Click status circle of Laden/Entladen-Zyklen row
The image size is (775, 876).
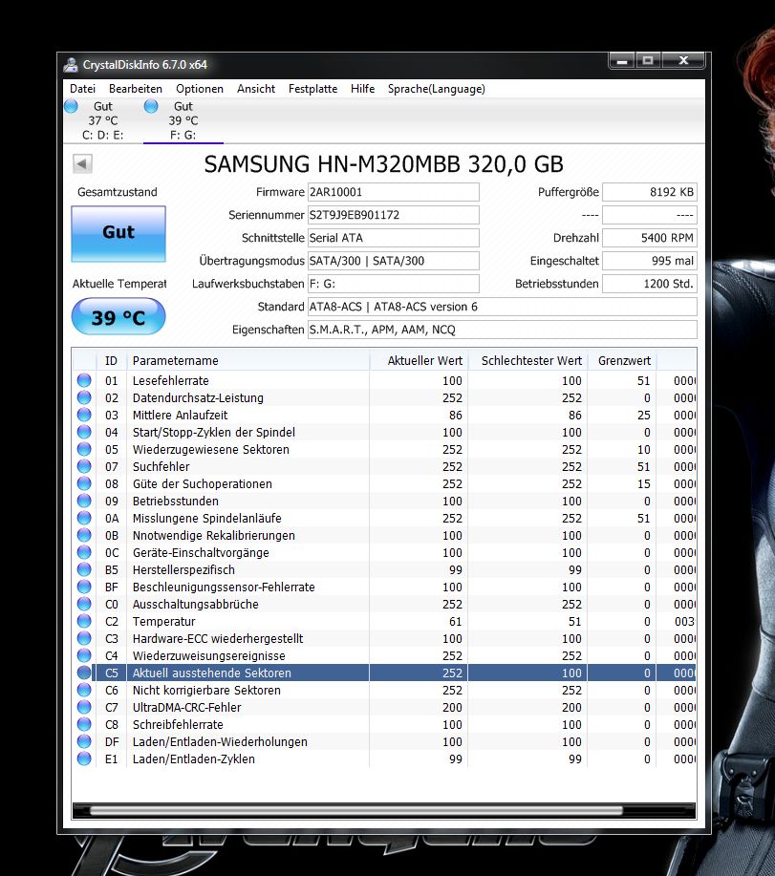tap(84, 758)
